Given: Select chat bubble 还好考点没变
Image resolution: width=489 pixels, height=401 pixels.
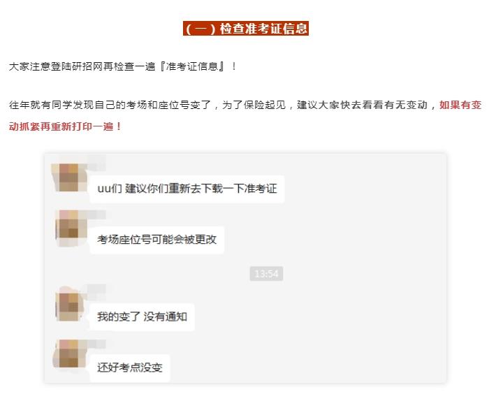Looking at the screenshot, I should point(130,367).
